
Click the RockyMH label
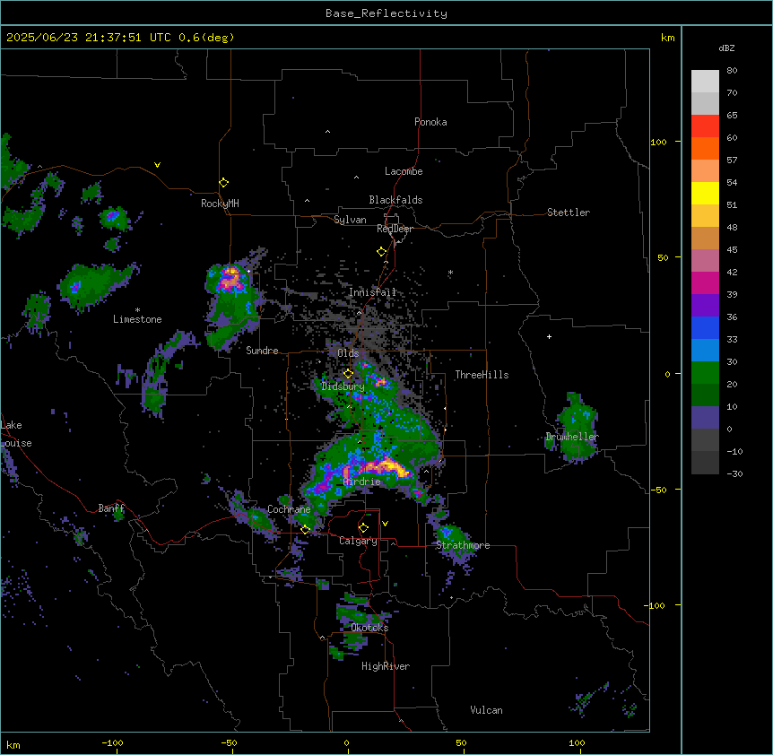(220, 204)
